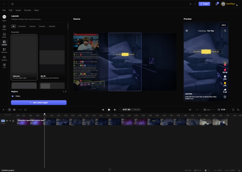The height and width of the screenshot is (172, 242).
Task: Open the Elements panel
Action: 4,50
